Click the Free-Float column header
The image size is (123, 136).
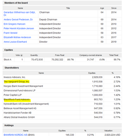click(x=59, y=55)
